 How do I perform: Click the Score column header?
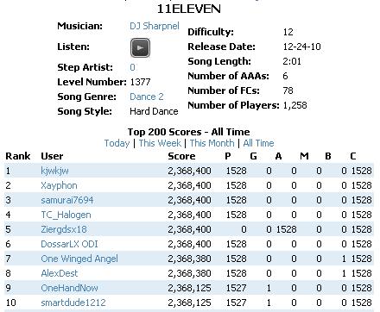tap(181, 156)
